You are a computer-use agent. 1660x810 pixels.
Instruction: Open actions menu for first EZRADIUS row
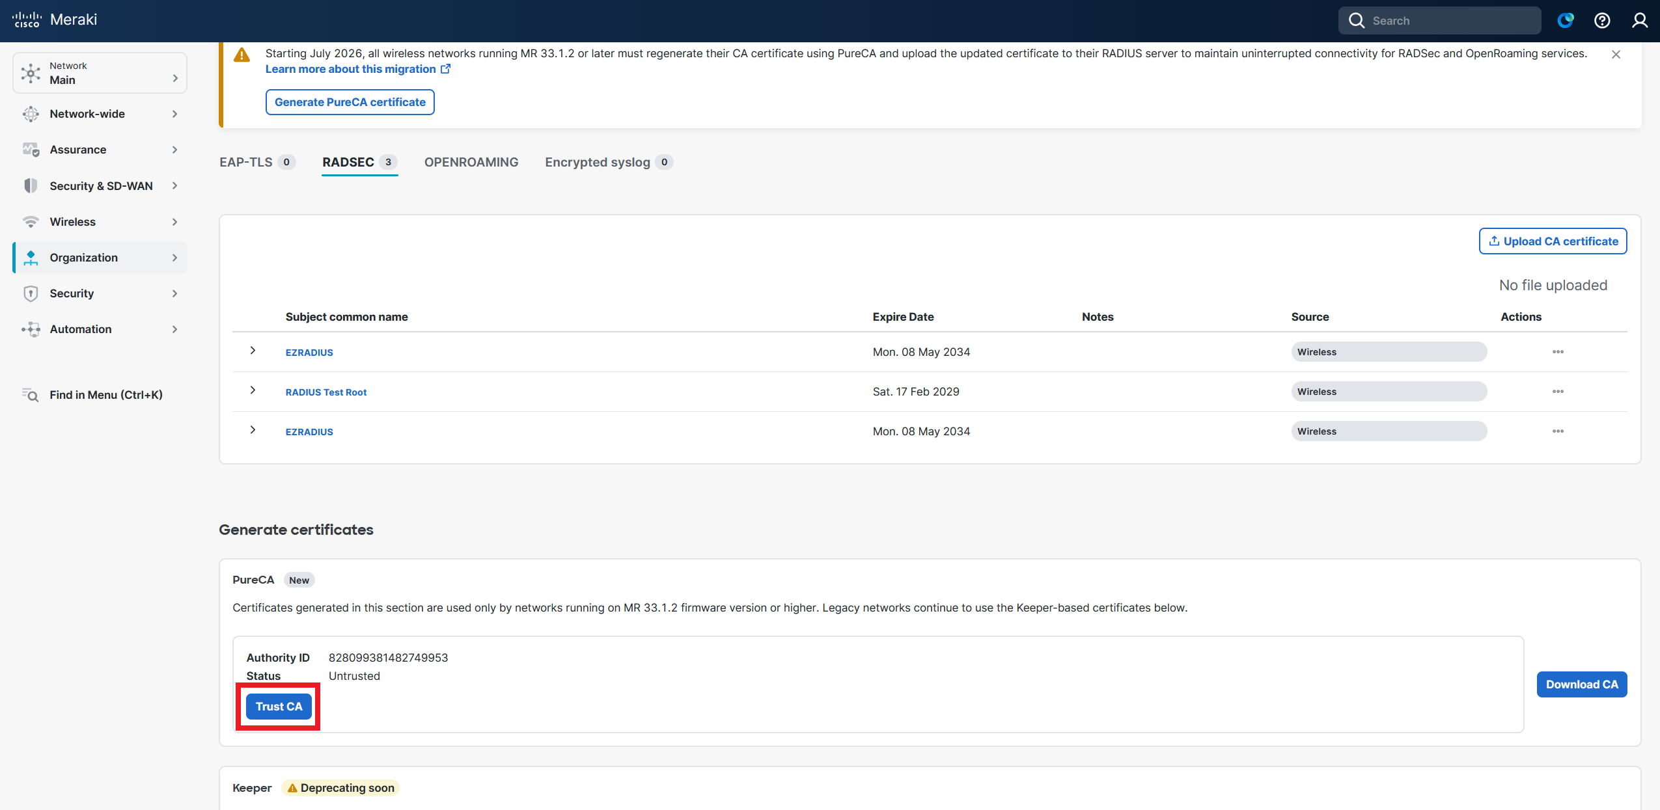click(x=1558, y=352)
